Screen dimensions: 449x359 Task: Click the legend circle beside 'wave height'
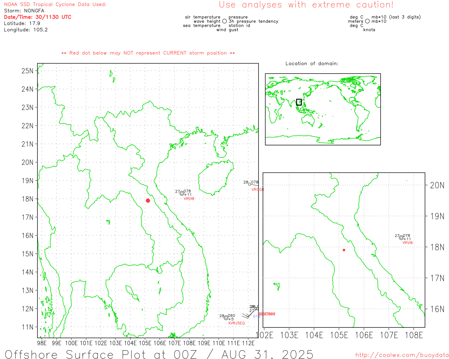224,21
